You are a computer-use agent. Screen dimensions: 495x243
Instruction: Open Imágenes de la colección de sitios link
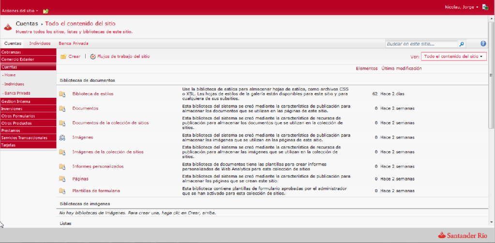[108, 152]
